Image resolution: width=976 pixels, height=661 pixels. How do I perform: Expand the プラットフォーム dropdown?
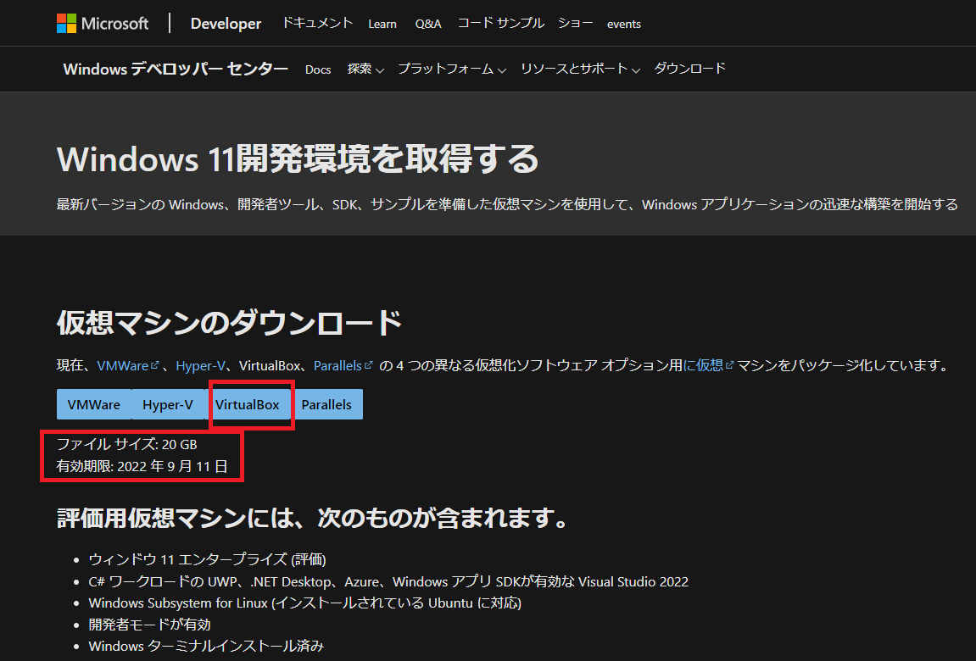452,69
